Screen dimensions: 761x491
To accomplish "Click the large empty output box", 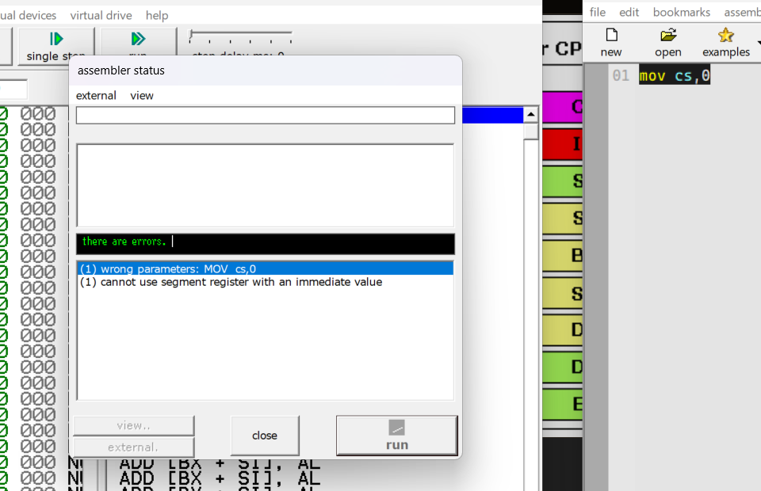I will pos(265,185).
